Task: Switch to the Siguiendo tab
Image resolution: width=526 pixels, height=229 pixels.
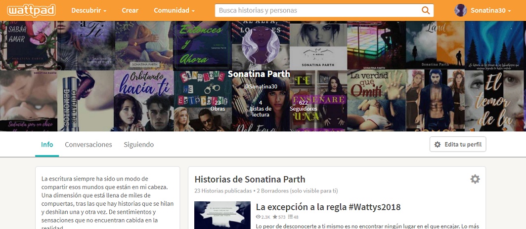Action: coord(138,145)
